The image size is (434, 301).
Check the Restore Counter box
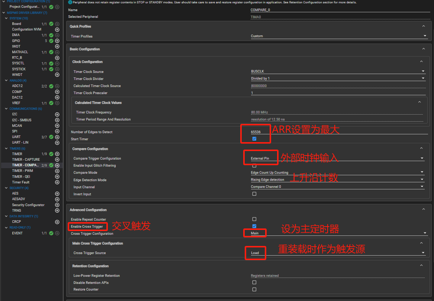[x=254, y=289]
